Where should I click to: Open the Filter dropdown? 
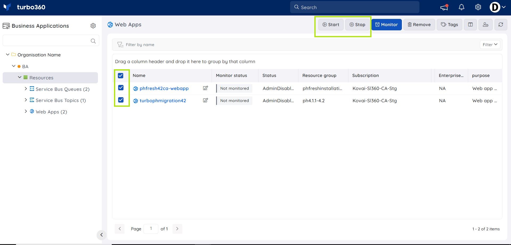[490, 45]
